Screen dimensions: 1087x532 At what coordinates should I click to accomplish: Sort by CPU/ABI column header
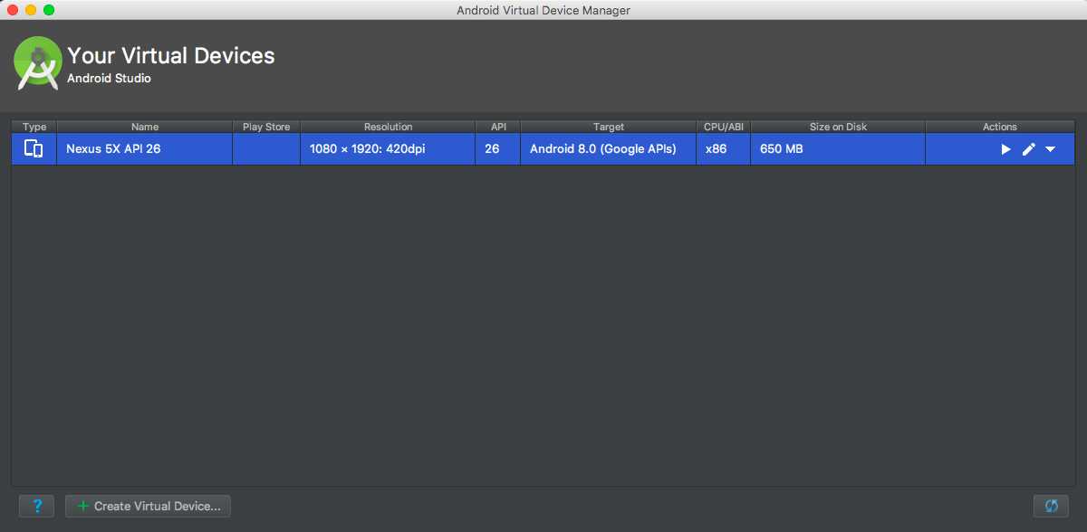click(724, 127)
